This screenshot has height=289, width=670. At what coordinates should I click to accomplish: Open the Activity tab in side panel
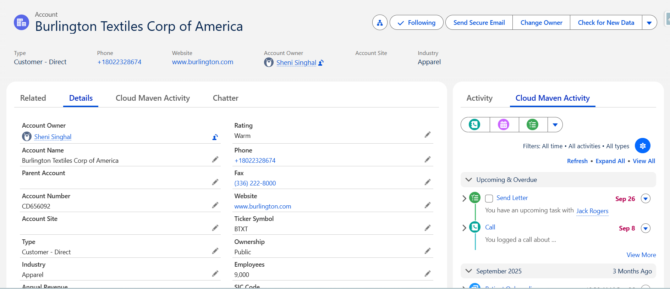pyautogui.click(x=479, y=98)
